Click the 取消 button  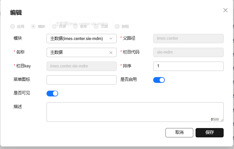point(179,133)
